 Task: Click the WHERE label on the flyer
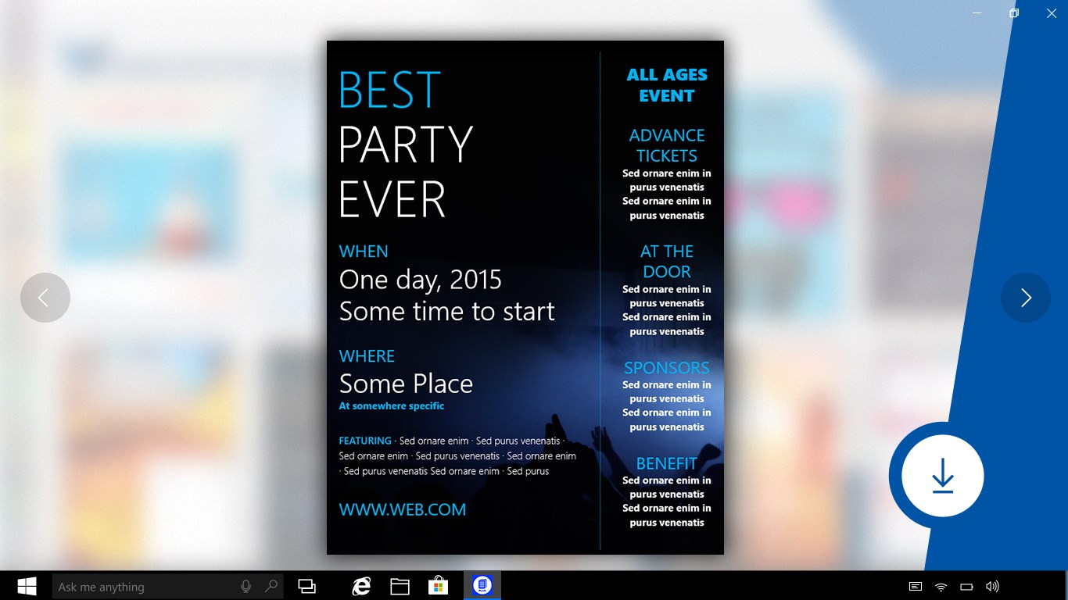pos(367,356)
